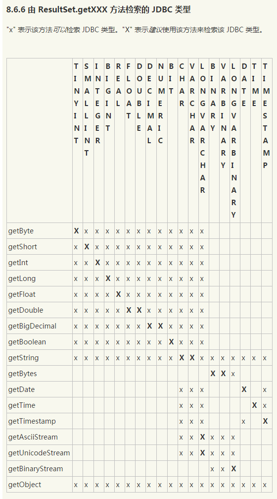Viewport: 277px width, 499px height.
Task: Click the section heading 8.6.6 ResultSet.getXXX
Action: 98,9
